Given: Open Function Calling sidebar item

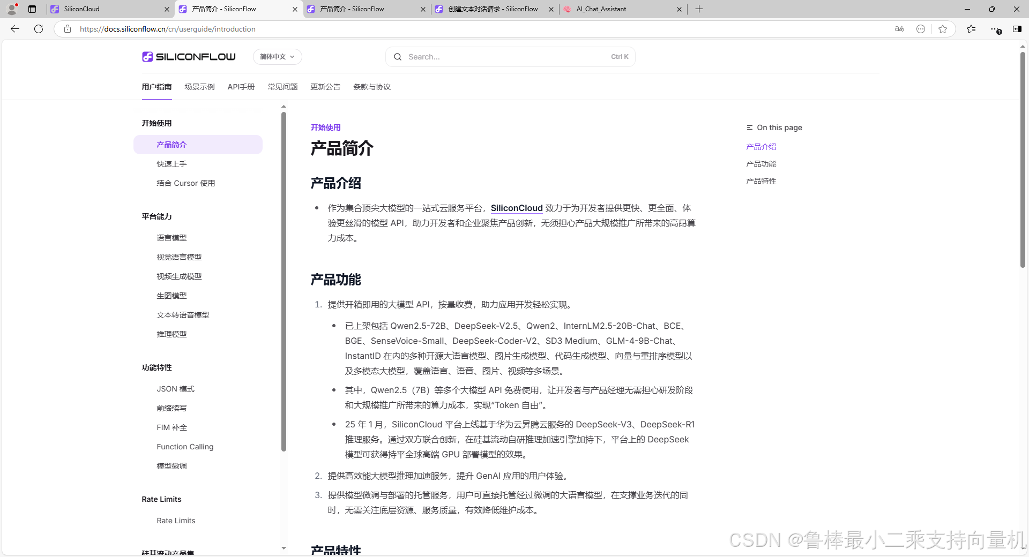Looking at the screenshot, I should click(185, 447).
